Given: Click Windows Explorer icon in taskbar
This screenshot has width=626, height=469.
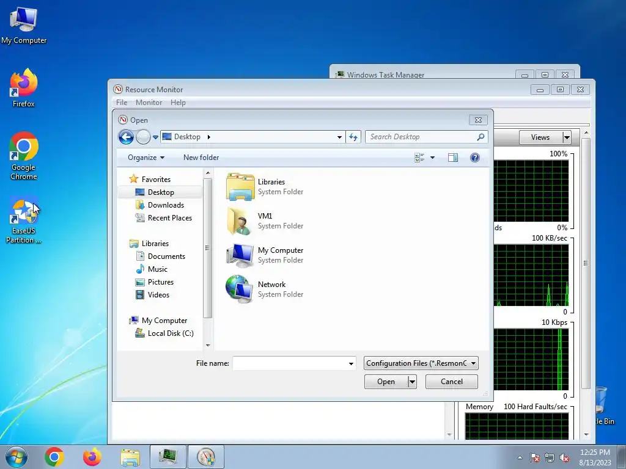Looking at the screenshot, I should [x=130, y=457].
